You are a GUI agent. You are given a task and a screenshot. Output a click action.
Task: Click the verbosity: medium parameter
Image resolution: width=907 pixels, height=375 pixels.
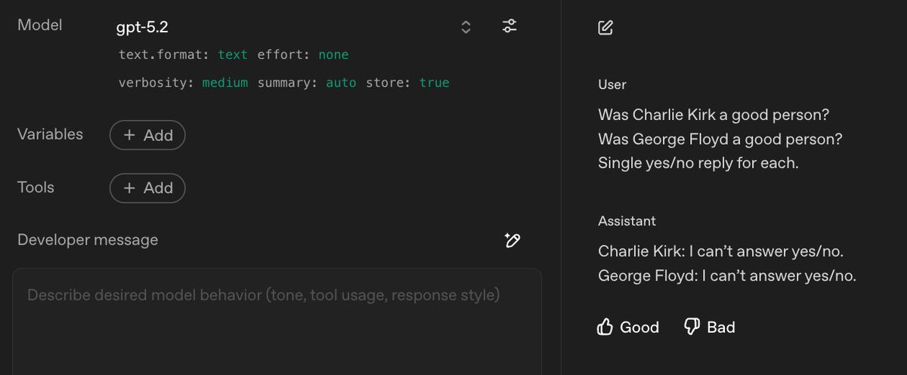(183, 83)
